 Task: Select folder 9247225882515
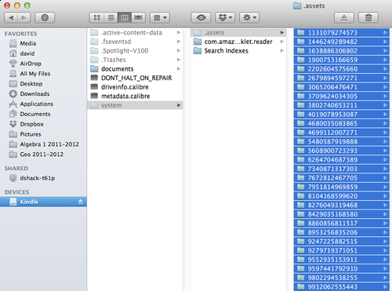coord(342,242)
